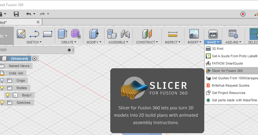The height and width of the screenshot is (135, 258).
Task: Click the Extrude tool icon
Action: [x=63, y=34]
